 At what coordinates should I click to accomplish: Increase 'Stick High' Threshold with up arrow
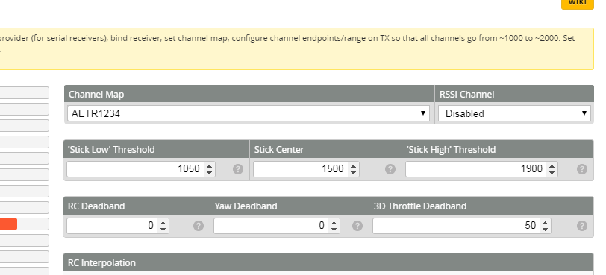[552, 166]
